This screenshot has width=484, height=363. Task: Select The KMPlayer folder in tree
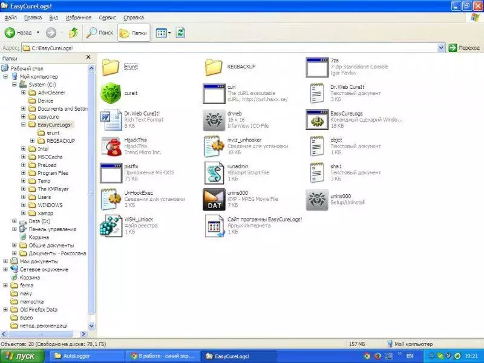point(49,189)
